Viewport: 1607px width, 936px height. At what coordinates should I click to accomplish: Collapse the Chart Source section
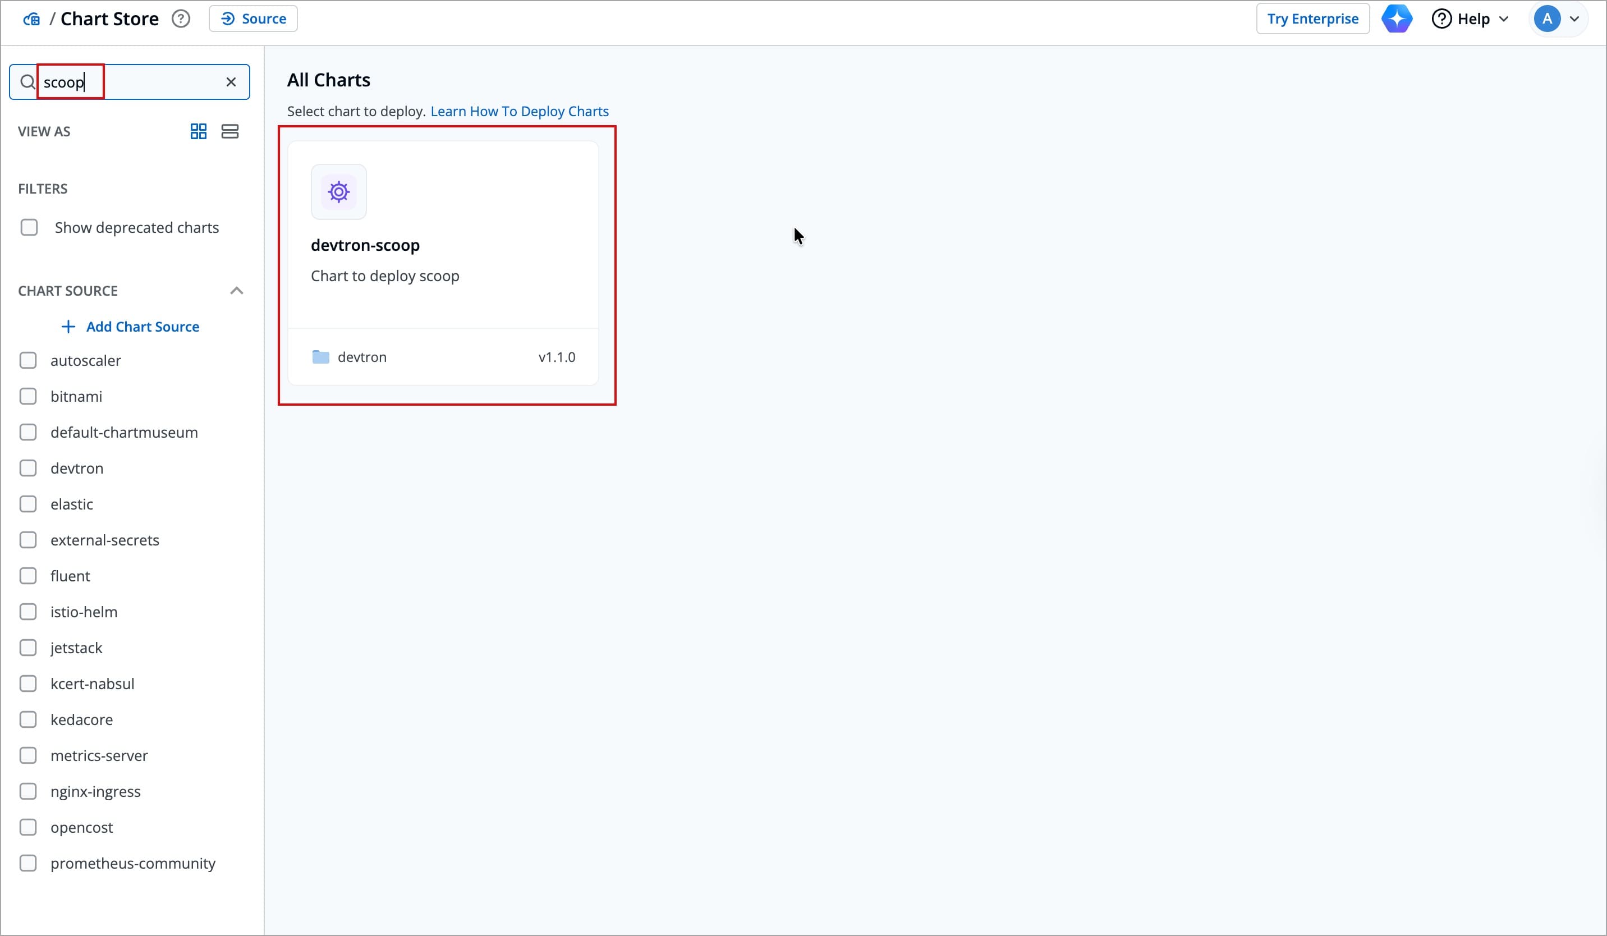coord(237,291)
